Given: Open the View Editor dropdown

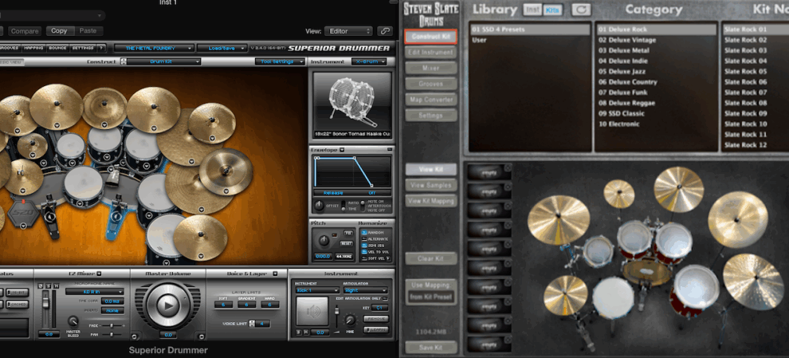Looking at the screenshot, I should (348, 31).
